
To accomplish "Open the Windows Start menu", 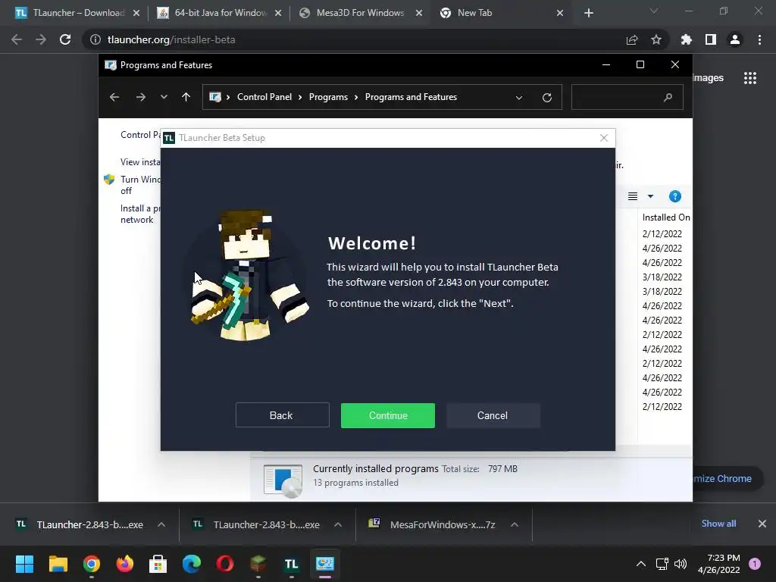I will [24, 564].
